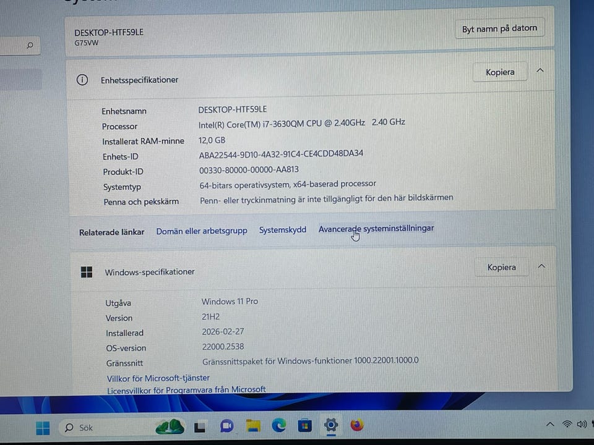This screenshot has height=445, width=594.
Task: Click the volume speaker tray icon
Action: 582,424
